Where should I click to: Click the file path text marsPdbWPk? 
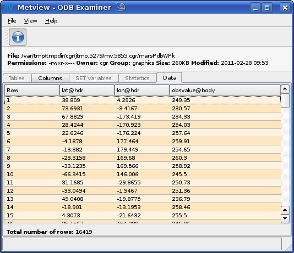pos(157,55)
